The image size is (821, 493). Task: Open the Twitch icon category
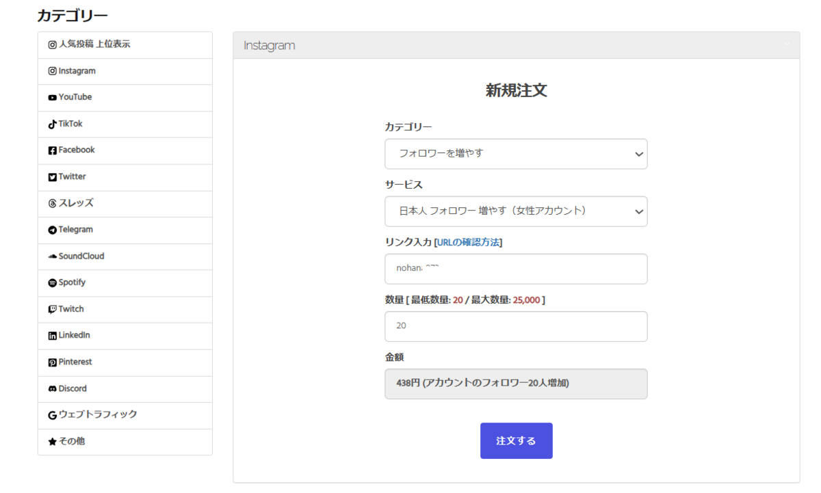coord(53,310)
